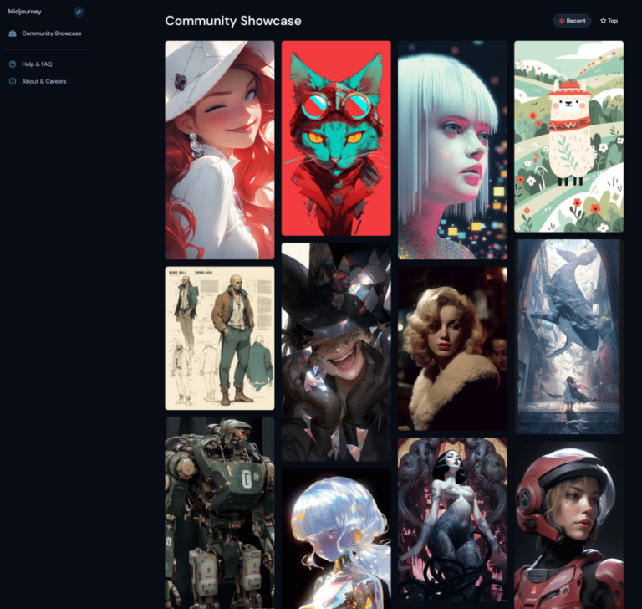Viewport: 642px width, 609px height.
Task: Open the blonde woman in fur coat image
Action: [x=452, y=348]
